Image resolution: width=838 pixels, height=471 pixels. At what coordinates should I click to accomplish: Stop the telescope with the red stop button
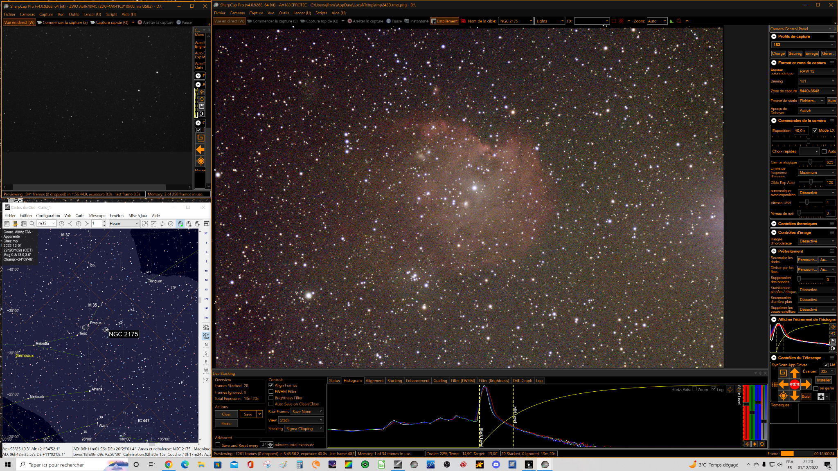795,384
